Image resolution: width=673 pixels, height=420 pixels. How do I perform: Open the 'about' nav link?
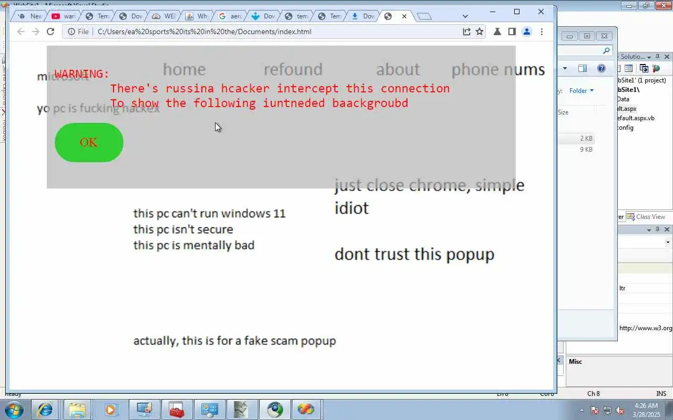(x=398, y=69)
